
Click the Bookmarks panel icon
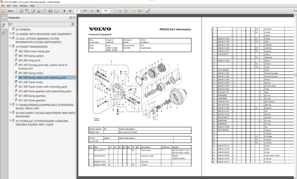click(x=3, y=25)
